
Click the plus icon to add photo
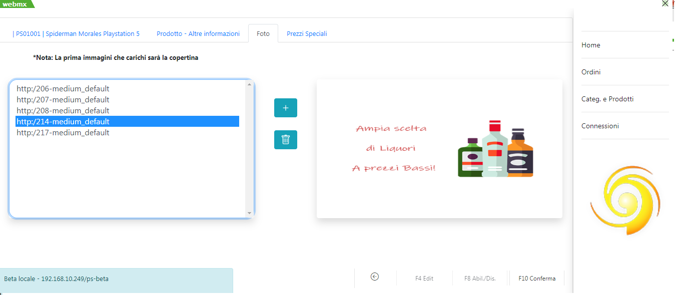pos(286,108)
